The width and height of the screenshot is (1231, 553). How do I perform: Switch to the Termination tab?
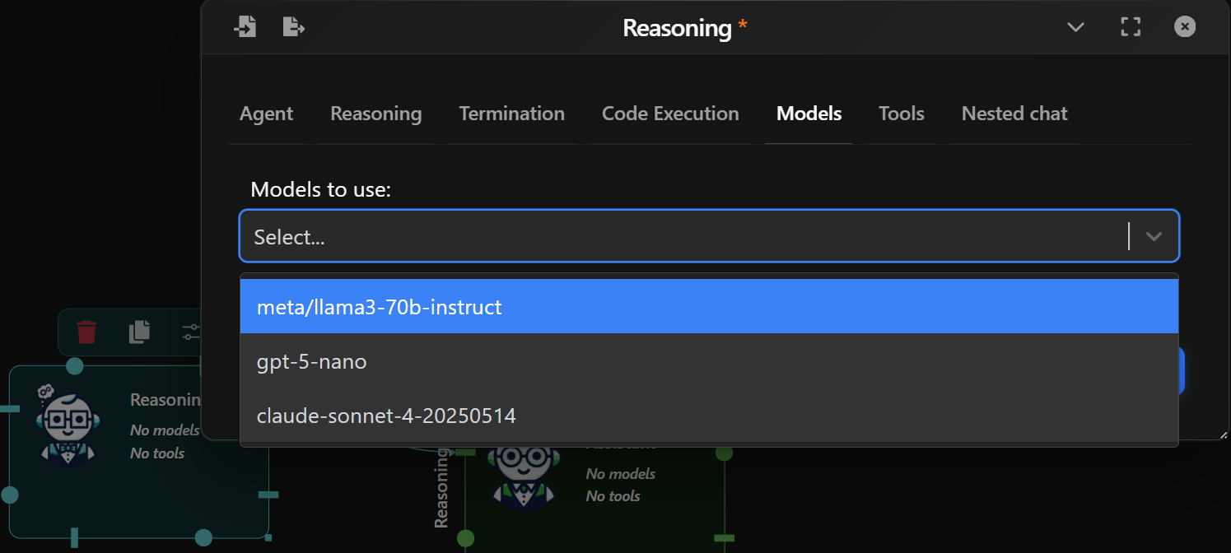(x=511, y=114)
